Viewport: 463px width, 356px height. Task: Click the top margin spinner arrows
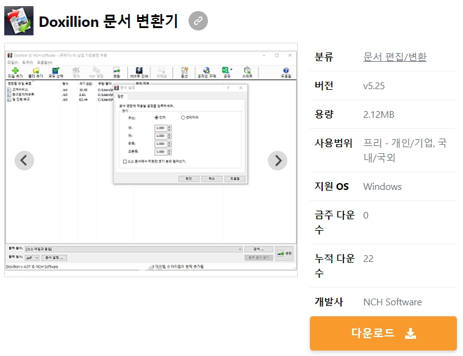pos(169,128)
